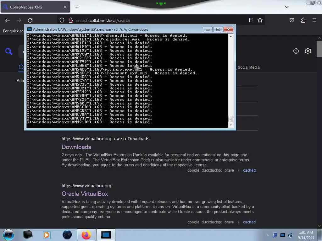Screen dimensions: 322x241
Task: Open the Firefox hamburger application menu
Action: tap(314, 20)
